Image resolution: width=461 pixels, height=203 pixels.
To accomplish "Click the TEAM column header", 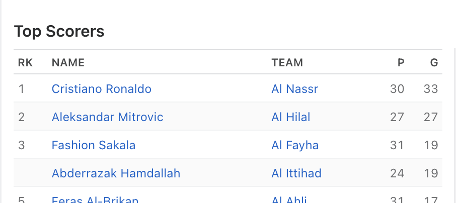I will 287,63.
